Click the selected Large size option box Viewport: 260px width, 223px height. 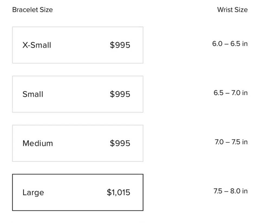click(x=77, y=192)
